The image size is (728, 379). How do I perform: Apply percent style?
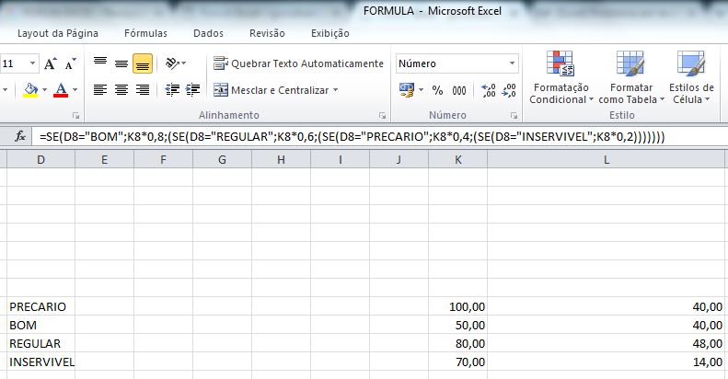click(437, 90)
